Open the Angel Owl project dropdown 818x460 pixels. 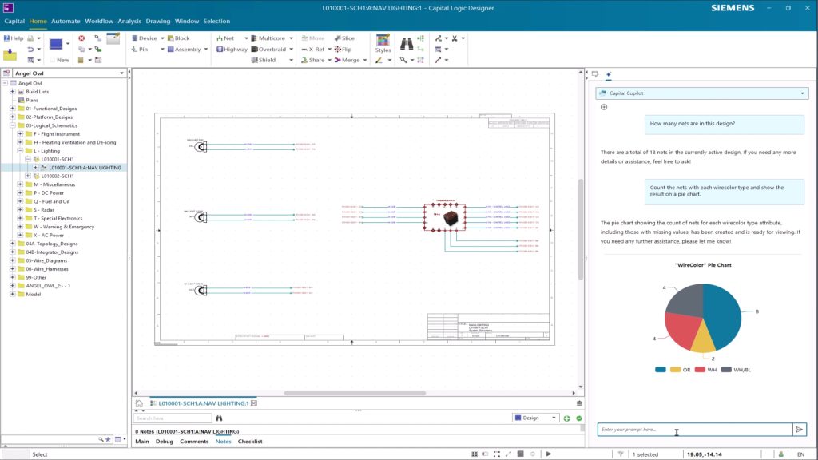coord(121,73)
